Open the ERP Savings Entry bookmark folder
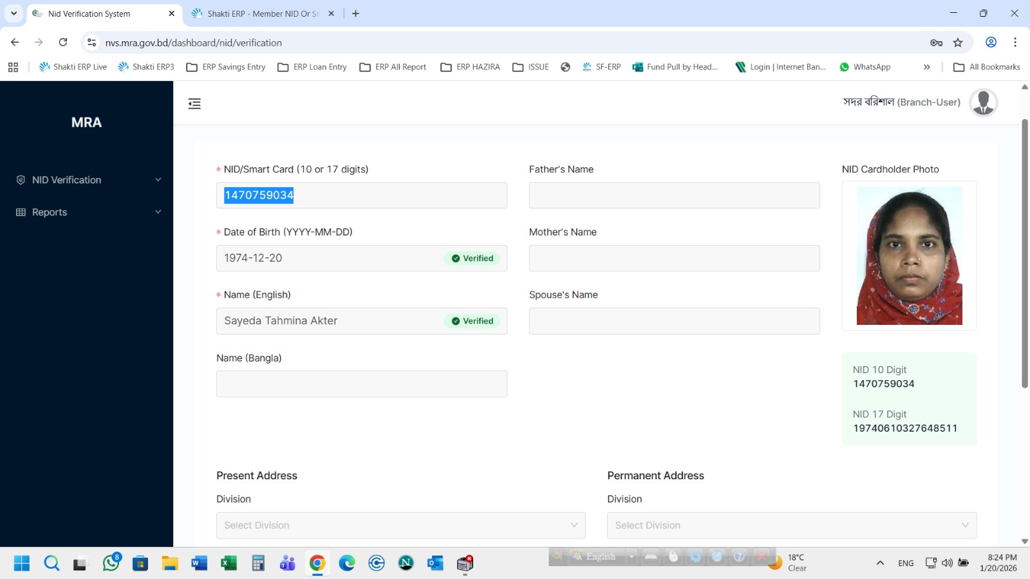Viewport: 1030px width, 579px height. (226, 67)
